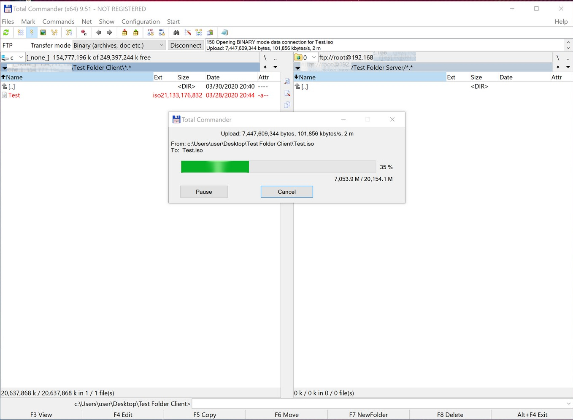Click the Copy icon in the vertical button bar
Image resolution: width=573 pixels, height=420 pixels.
[287, 105]
